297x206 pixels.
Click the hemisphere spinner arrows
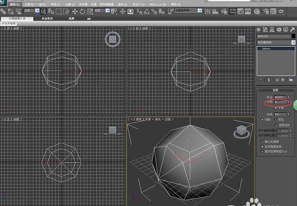click(x=289, y=114)
